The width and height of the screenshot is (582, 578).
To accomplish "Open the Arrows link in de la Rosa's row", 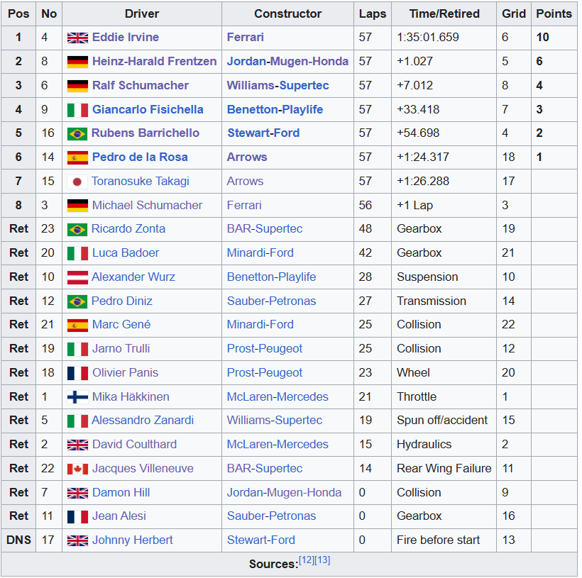I will (x=247, y=157).
